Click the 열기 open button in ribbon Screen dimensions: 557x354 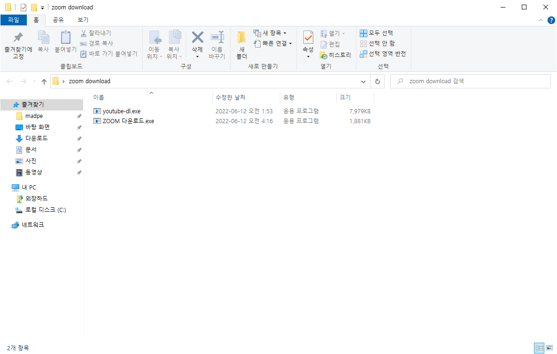pyautogui.click(x=333, y=34)
